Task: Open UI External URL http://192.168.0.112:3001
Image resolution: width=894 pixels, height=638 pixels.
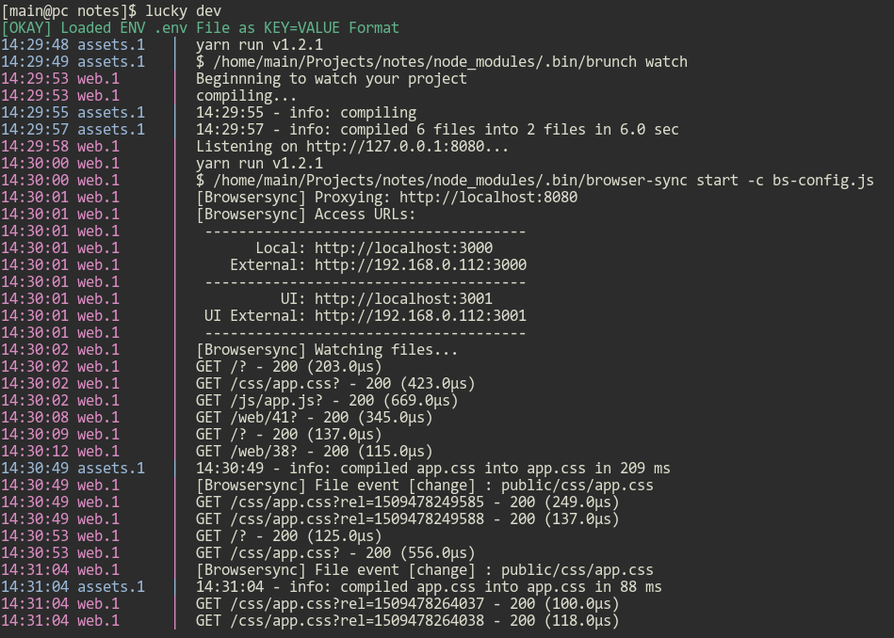Action: (x=420, y=316)
